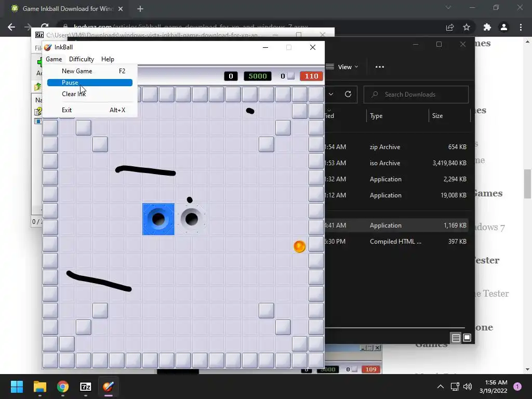Select the zip Archive file row

tap(396, 147)
